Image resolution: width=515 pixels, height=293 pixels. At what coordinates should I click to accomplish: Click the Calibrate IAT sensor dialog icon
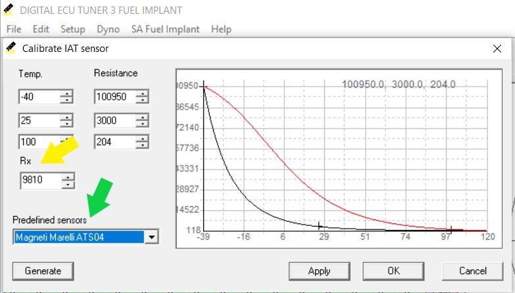coord(11,48)
